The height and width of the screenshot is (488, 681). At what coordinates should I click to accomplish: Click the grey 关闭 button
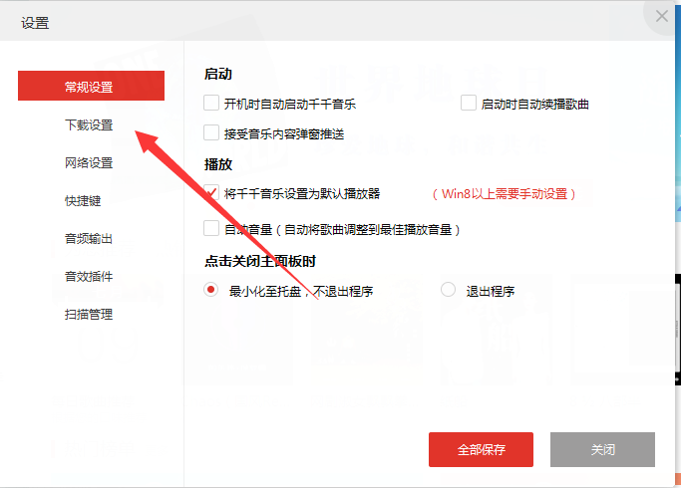[602, 449]
